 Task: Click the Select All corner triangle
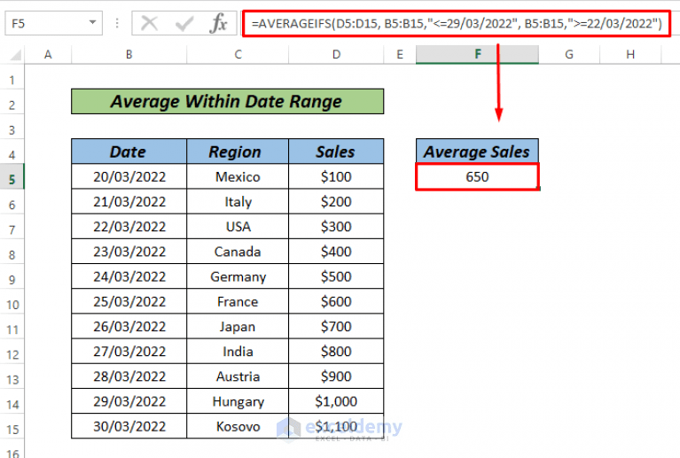click(15, 55)
